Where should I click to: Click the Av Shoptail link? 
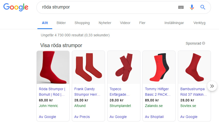154,117
